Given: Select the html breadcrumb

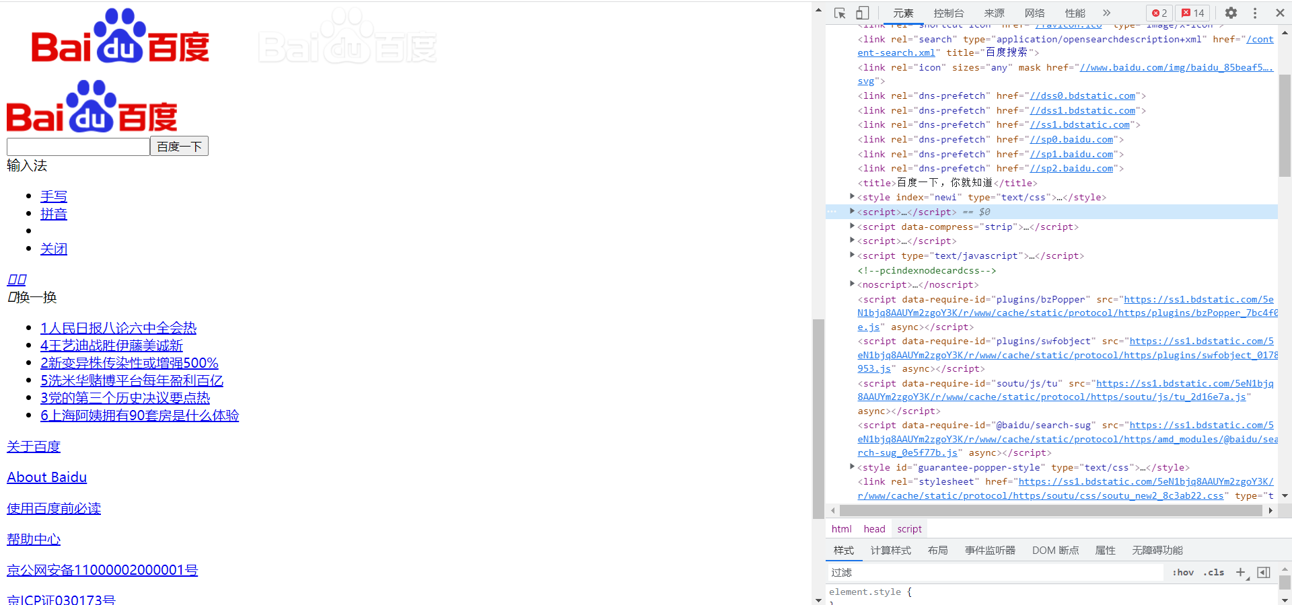Looking at the screenshot, I should click(x=842, y=529).
